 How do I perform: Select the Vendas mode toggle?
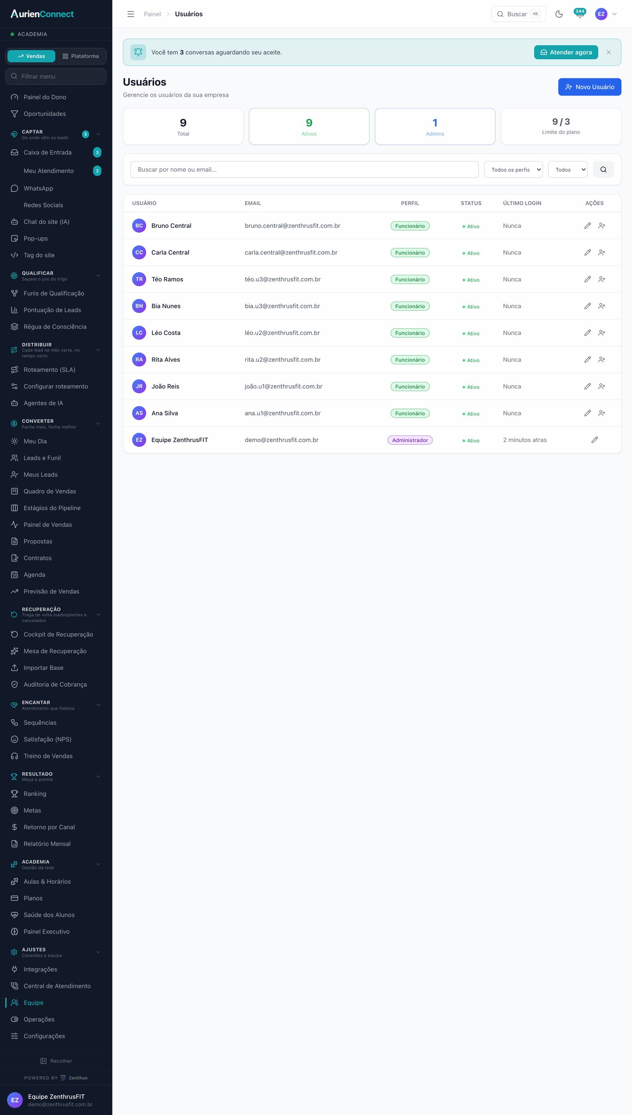[x=31, y=56]
